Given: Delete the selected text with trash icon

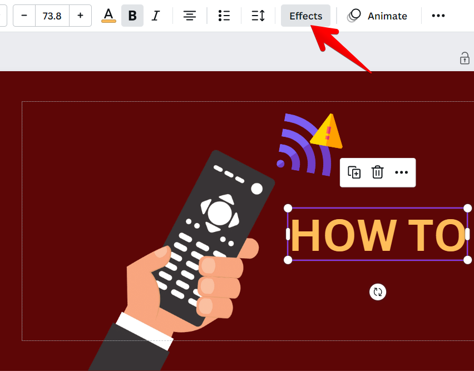Looking at the screenshot, I should coord(378,172).
